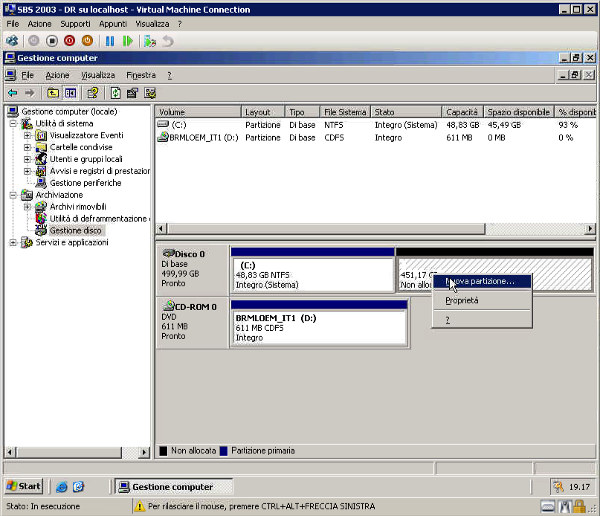Toggle the console tree show/hide icon
The image size is (600, 516).
[x=71, y=93]
